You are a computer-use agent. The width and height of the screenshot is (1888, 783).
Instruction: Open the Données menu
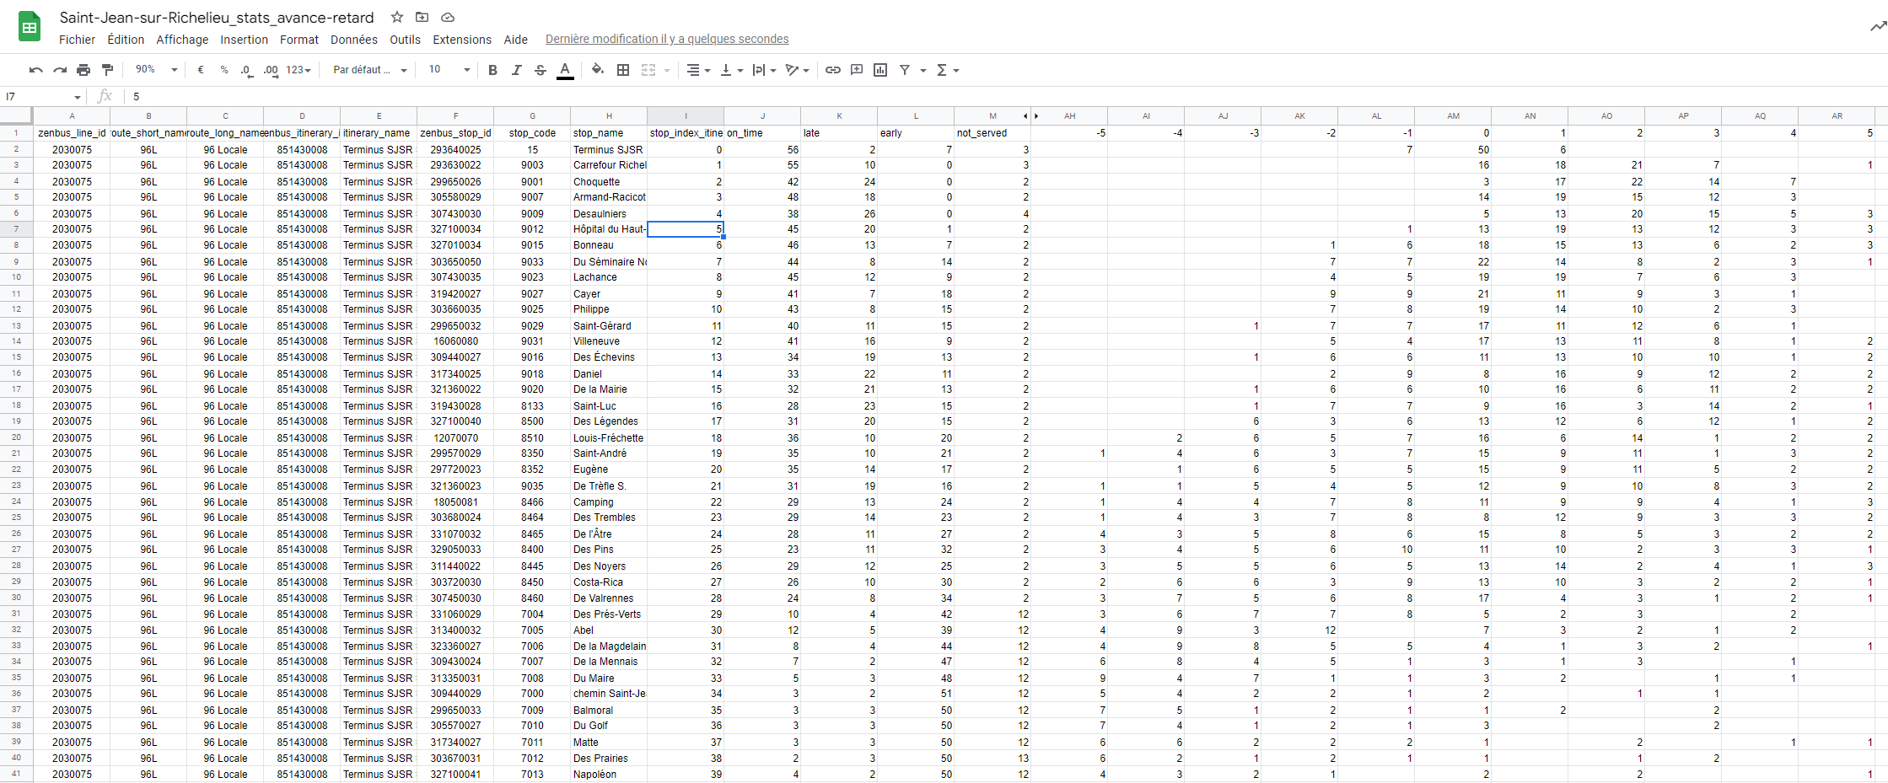pos(354,40)
